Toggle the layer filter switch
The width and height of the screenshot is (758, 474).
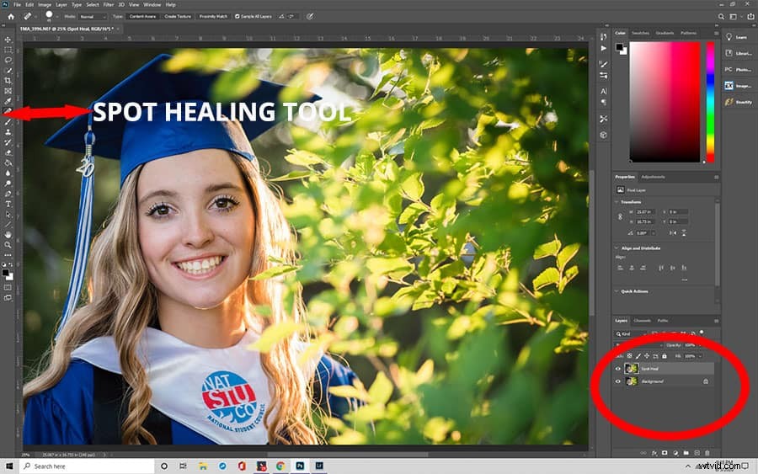click(702, 333)
